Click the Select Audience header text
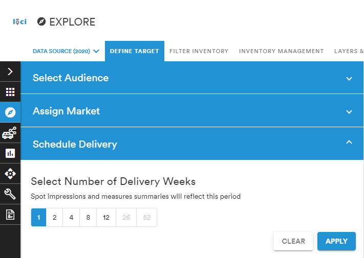364x258 pixels. (71, 78)
